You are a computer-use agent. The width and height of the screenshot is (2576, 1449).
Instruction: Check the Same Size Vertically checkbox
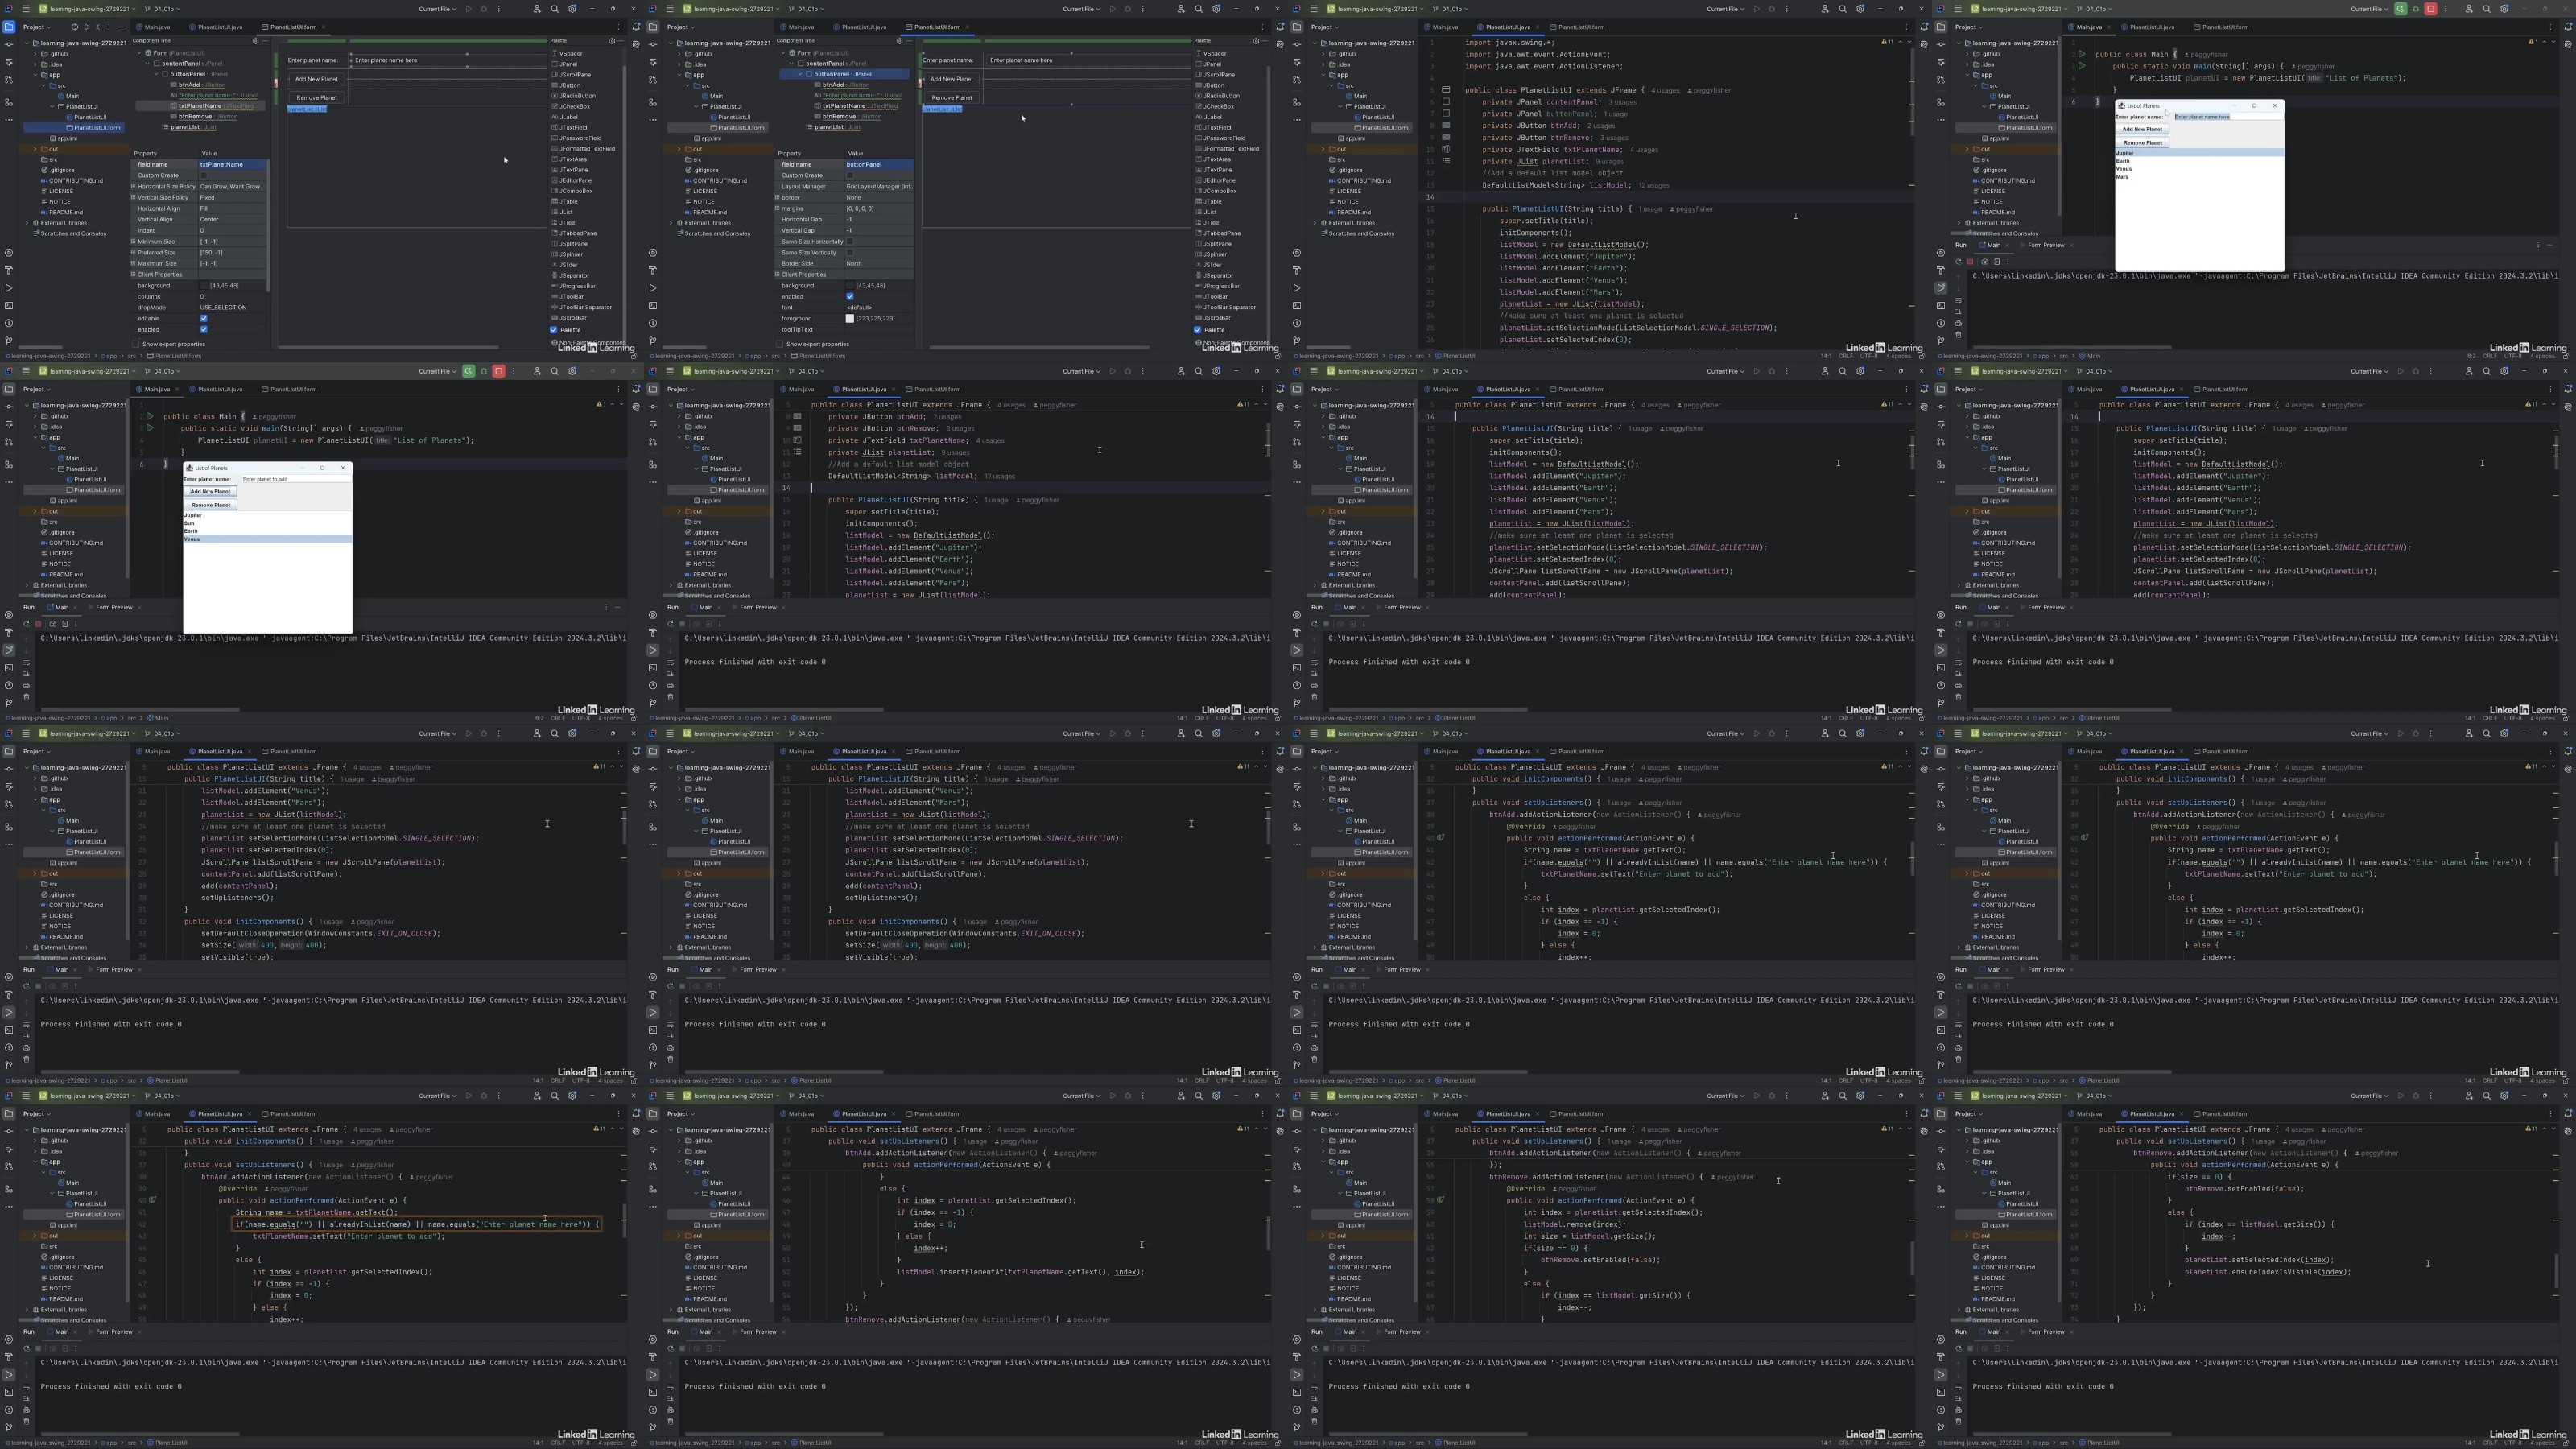(850, 252)
